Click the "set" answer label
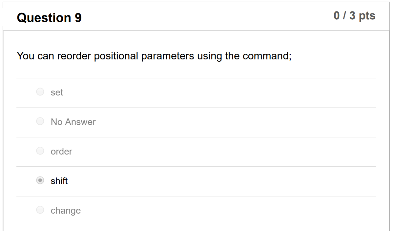Screen dimensions: 395x231 (x=56, y=92)
